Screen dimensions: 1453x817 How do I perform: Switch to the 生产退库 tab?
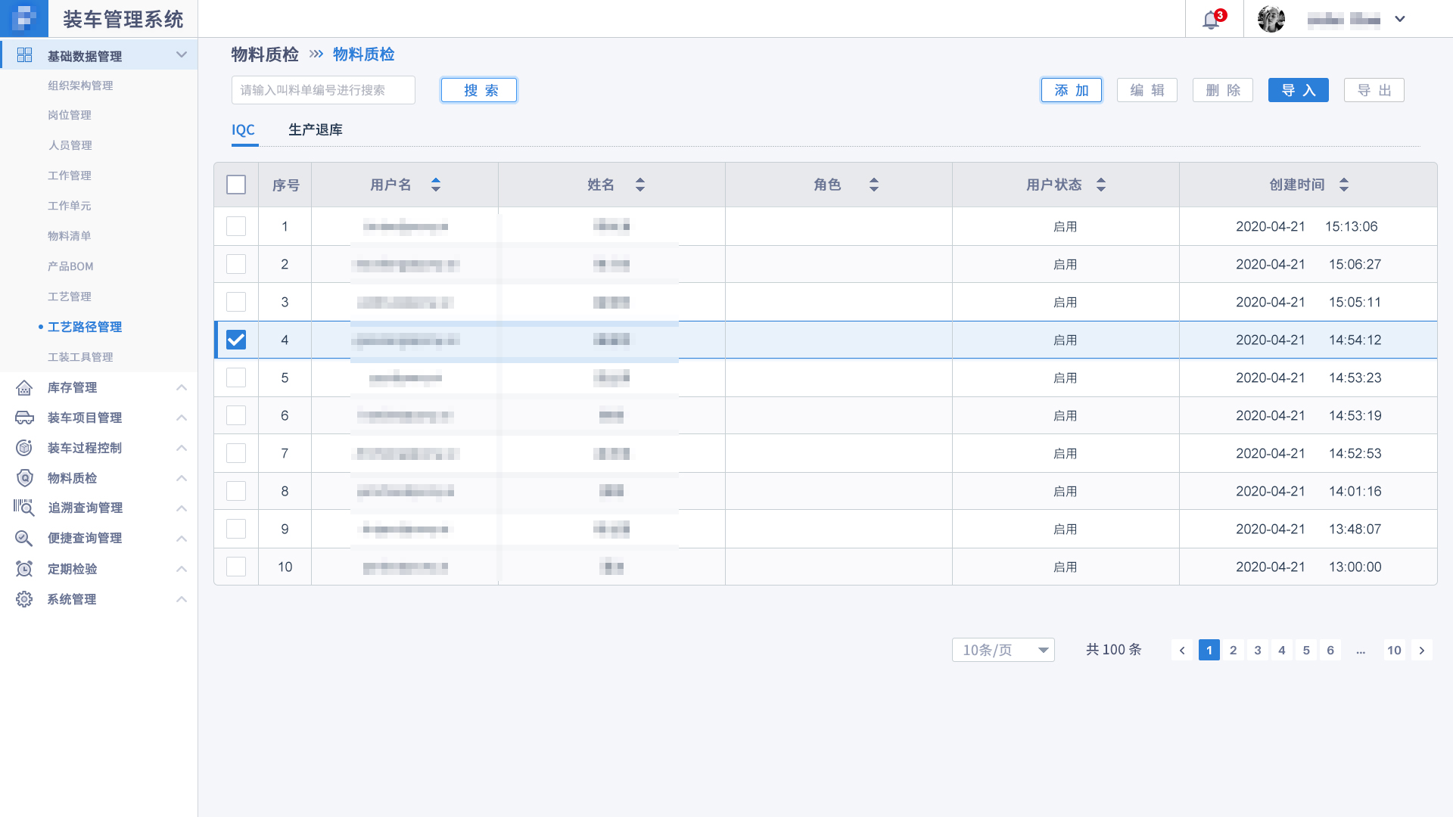(x=316, y=129)
